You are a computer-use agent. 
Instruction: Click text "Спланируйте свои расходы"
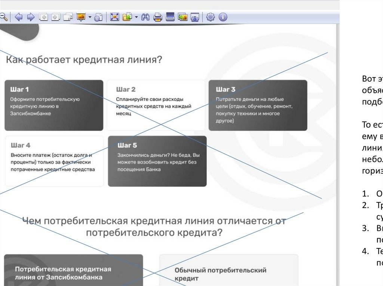[x=150, y=100]
